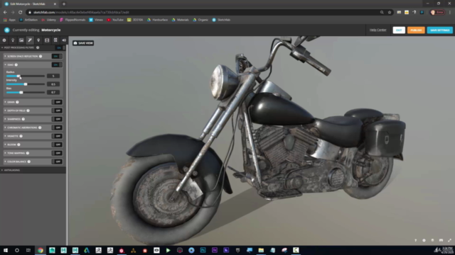Screen dimensions: 455x255
Task: Open the Animation film strip tab
Action: tap(47, 40)
